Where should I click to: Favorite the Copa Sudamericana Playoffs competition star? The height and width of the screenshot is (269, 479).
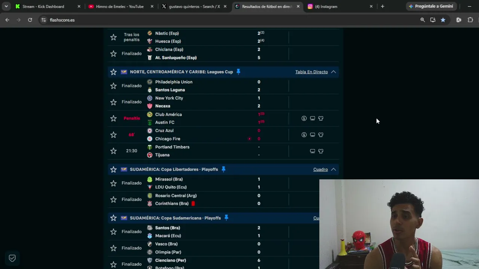point(113,218)
